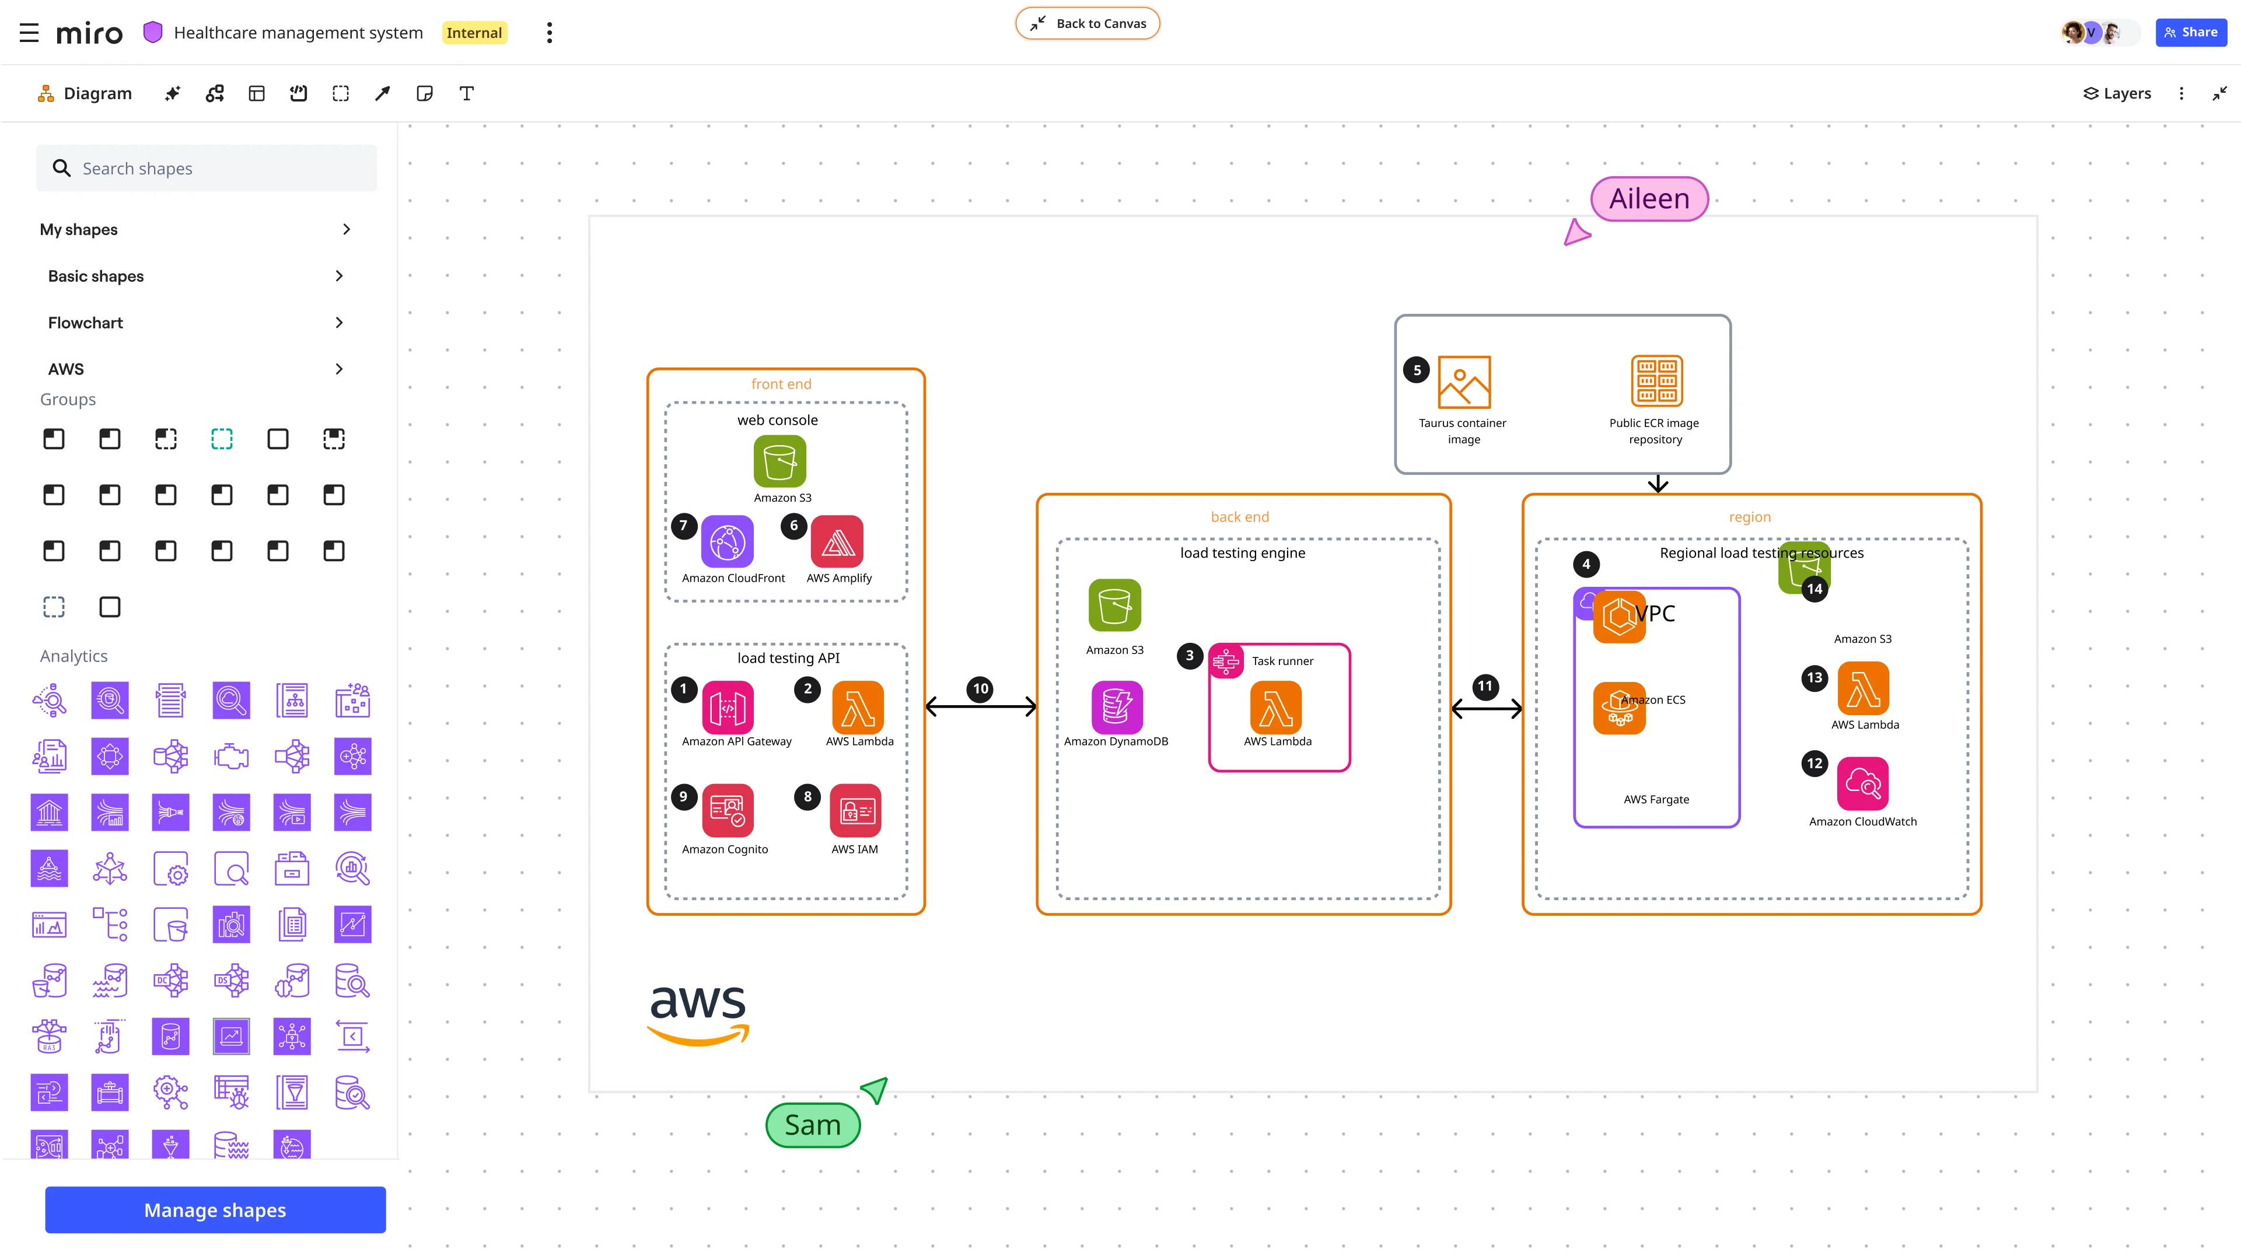Screen dimensions: 2241x1260
Task: Select the frame selection tool
Action: click(341, 93)
